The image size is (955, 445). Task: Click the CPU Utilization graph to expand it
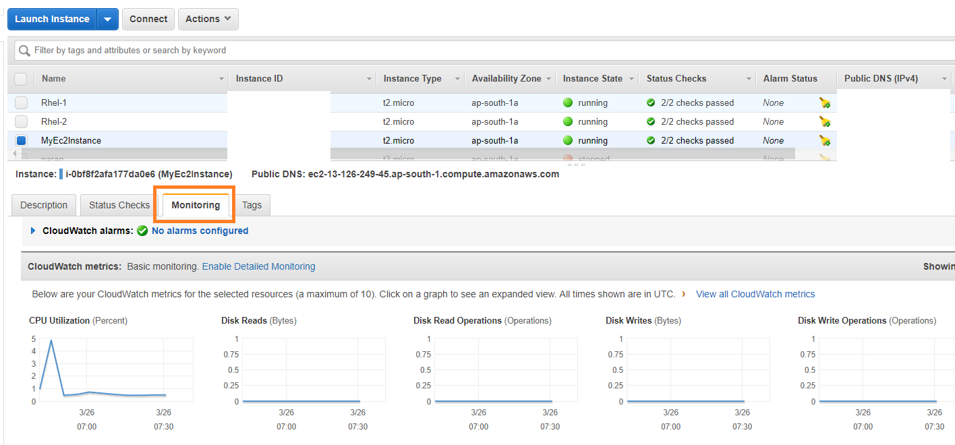click(x=115, y=369)
